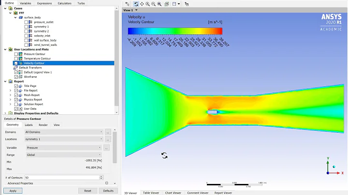This screenshot has width=348, height=195.
Task: Open the Variable dropdown showing Pressure
Action: tap(64, 148)
